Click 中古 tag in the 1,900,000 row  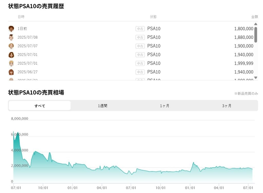pos(140,46)
